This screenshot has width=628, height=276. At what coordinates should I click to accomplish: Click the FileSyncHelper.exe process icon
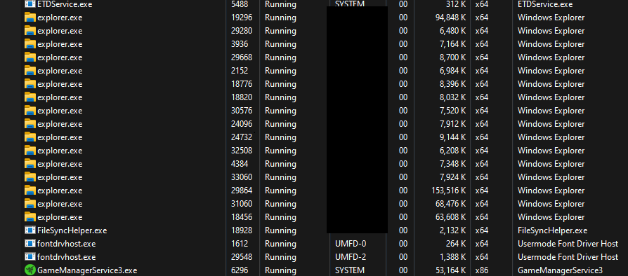(30, 230)
